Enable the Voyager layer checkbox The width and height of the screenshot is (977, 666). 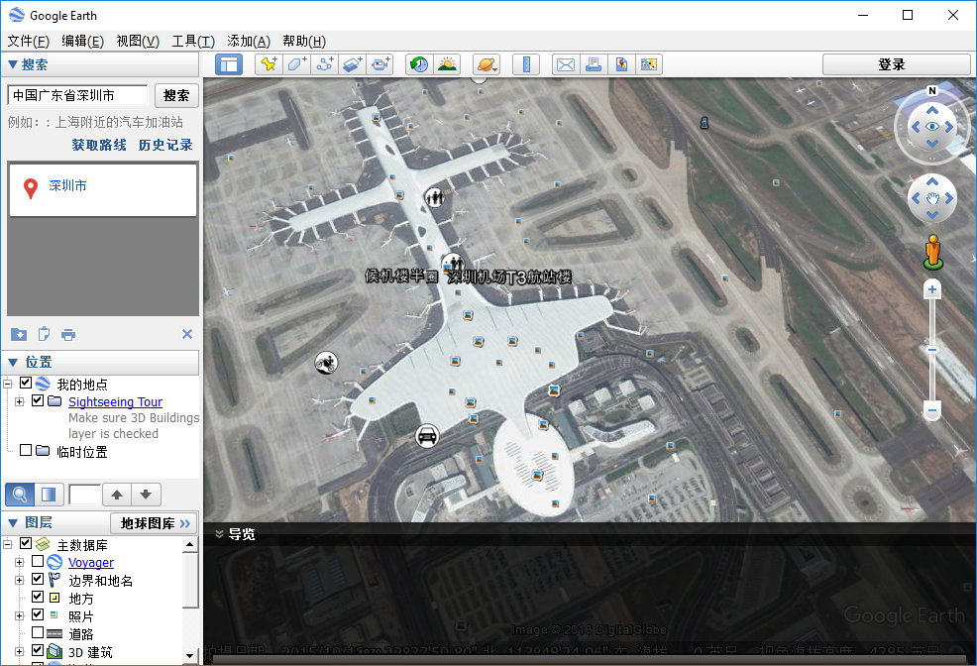(x=38, y=561)
